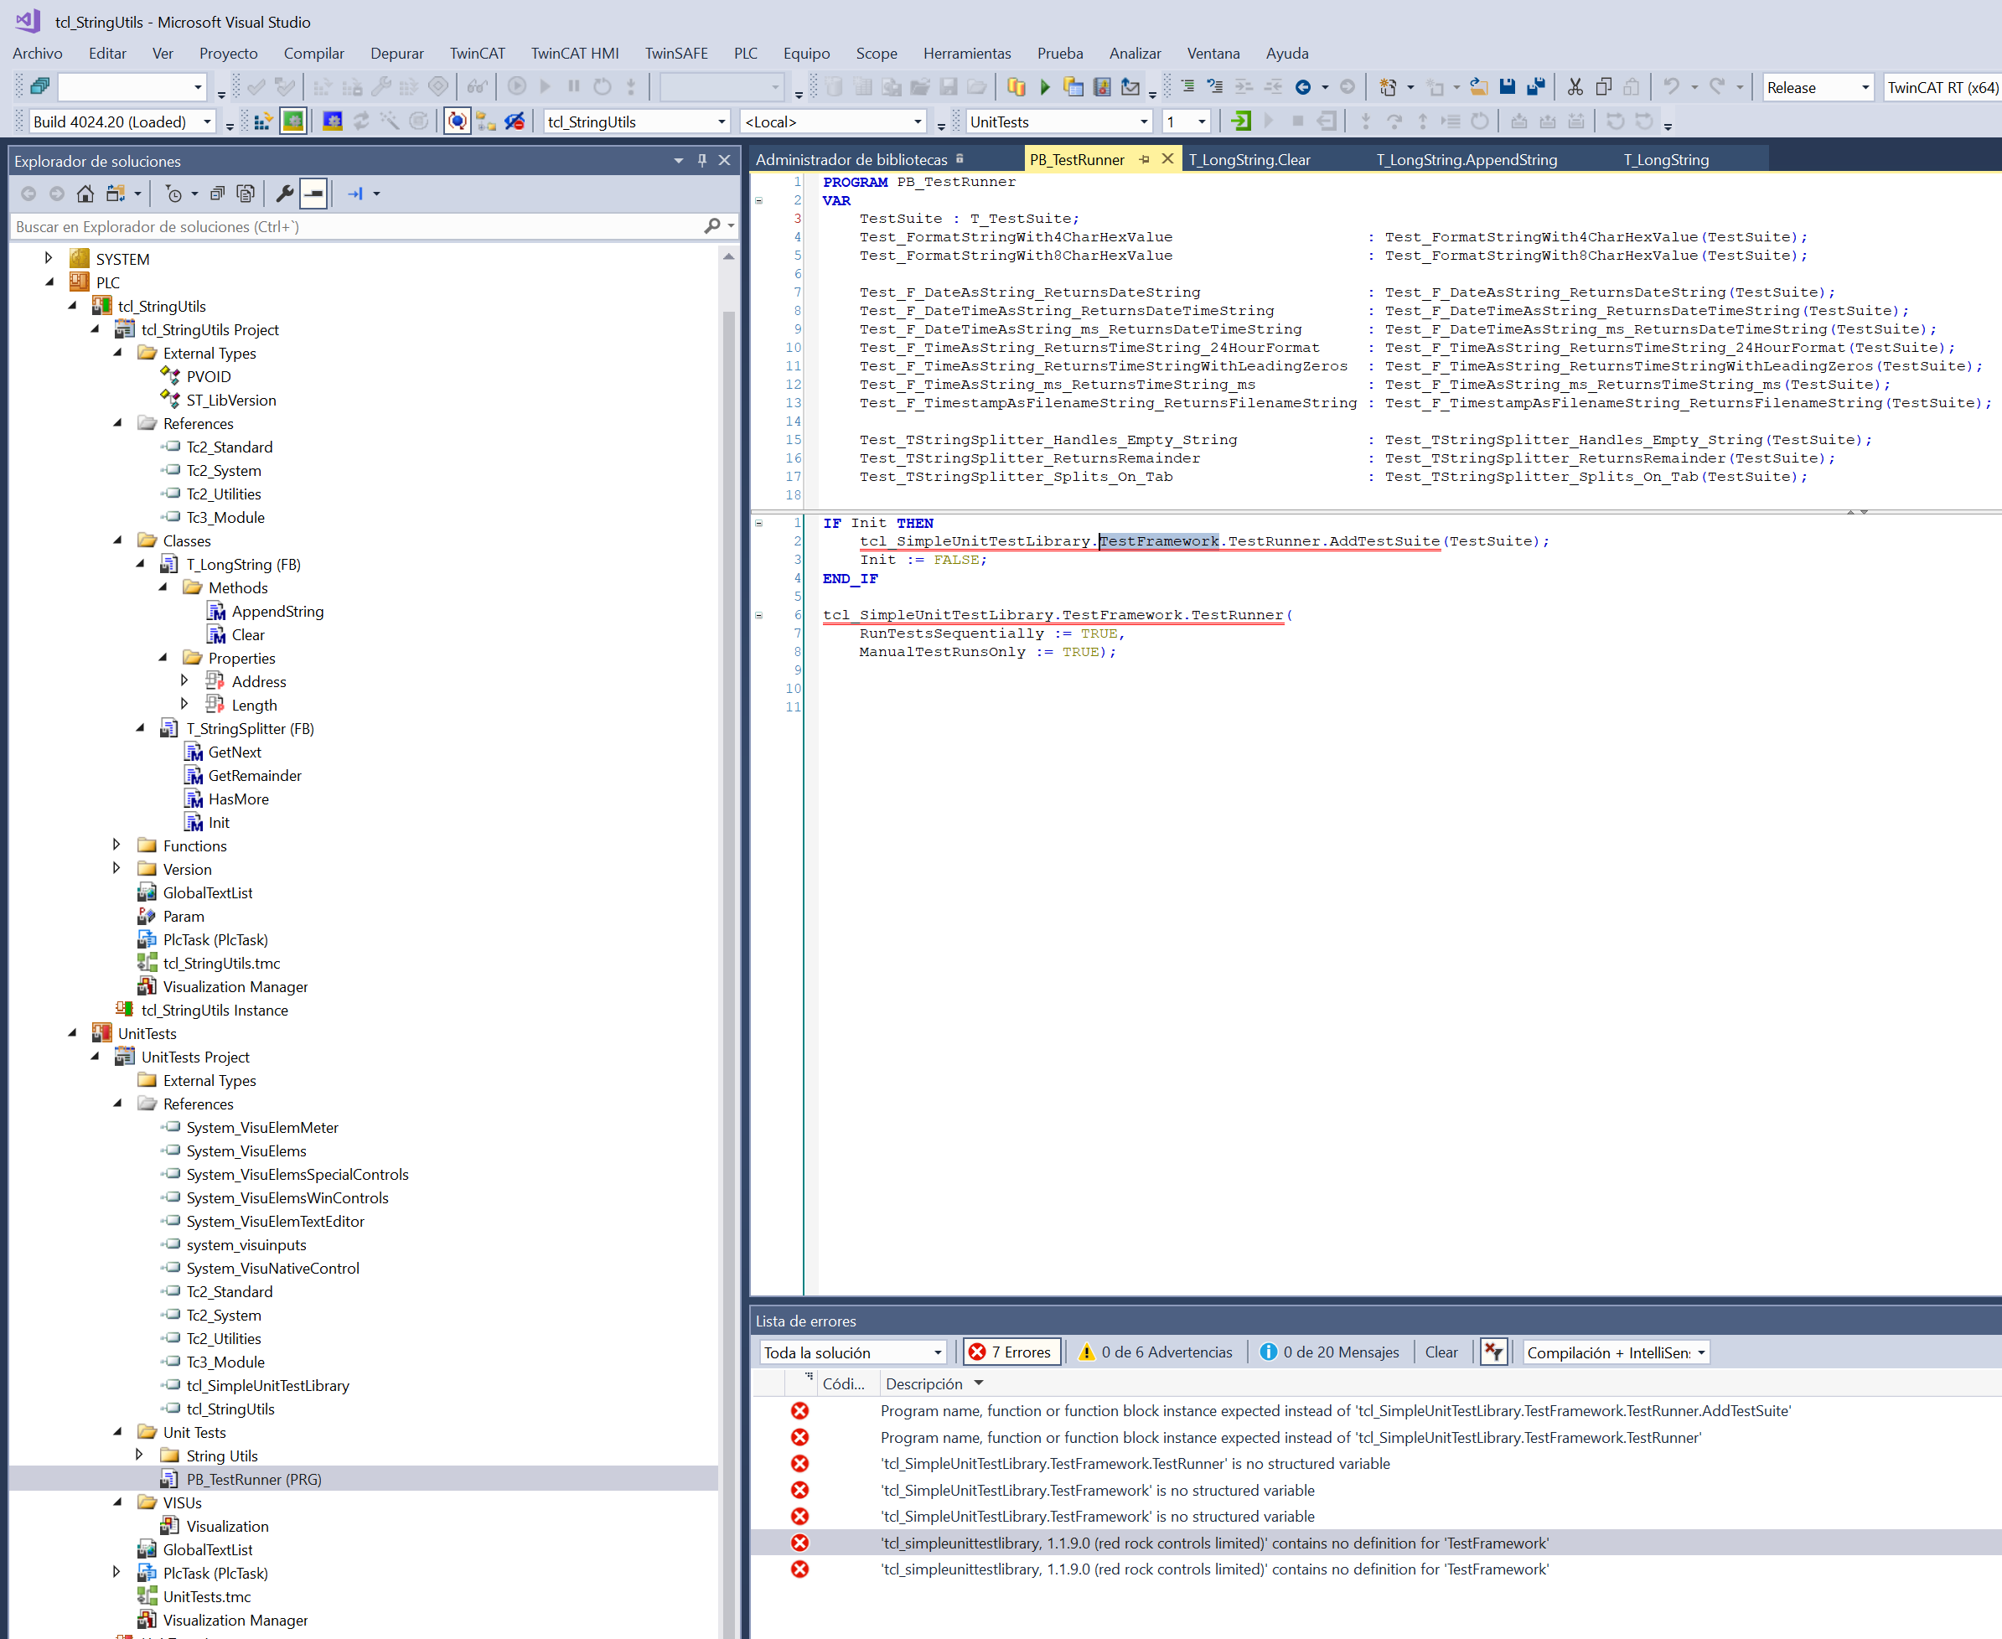This screenshot has height=1639, width=2002.
Task: Toggle the Errores filter button
Action: click(x=1011, y=1352)
